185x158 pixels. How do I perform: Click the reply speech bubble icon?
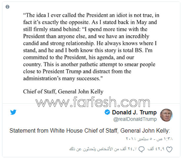(141, 149)
